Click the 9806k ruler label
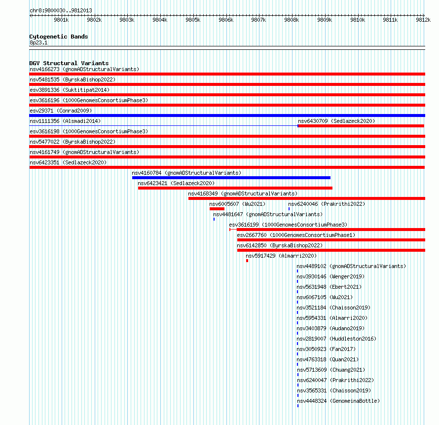This screenshot has height=425, width=439. [226, 20]
